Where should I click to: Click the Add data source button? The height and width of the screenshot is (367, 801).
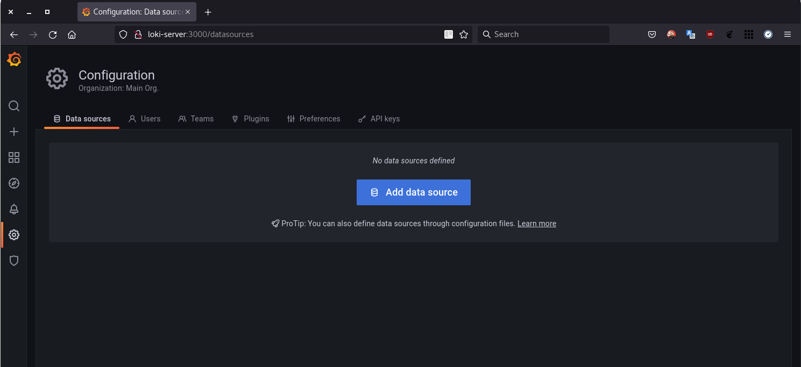413,192
